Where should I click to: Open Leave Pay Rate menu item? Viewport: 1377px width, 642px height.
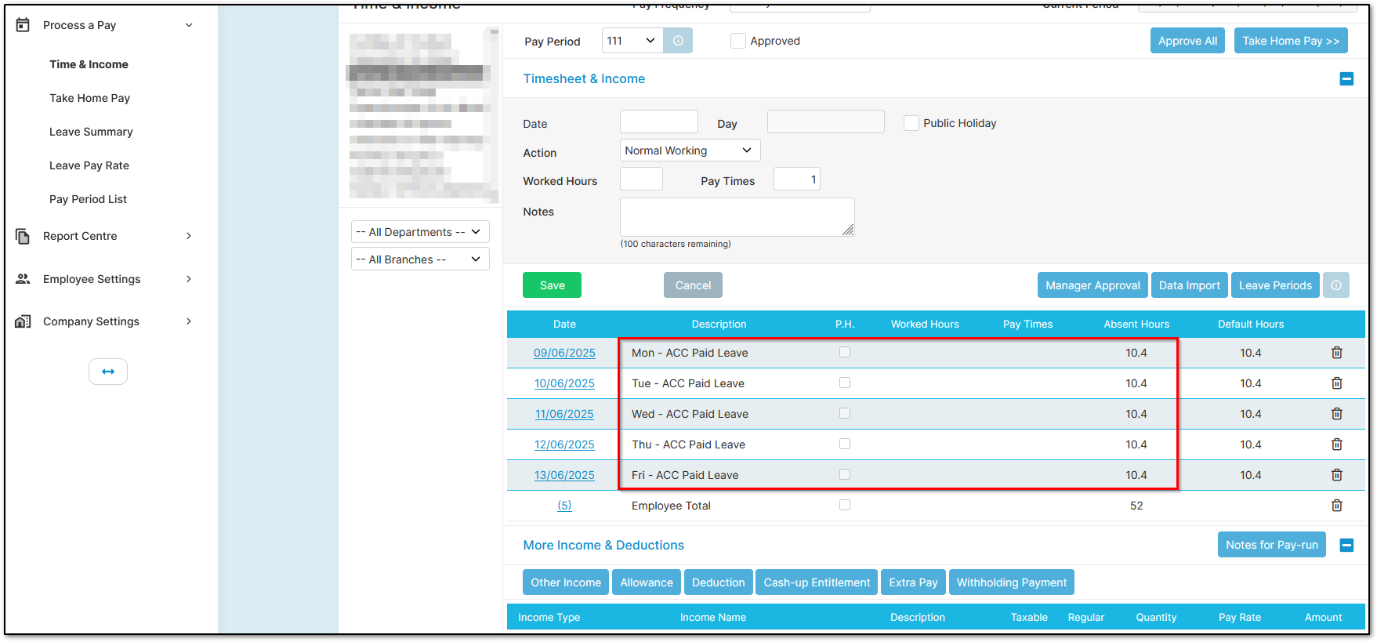click(x=89, y=165)
